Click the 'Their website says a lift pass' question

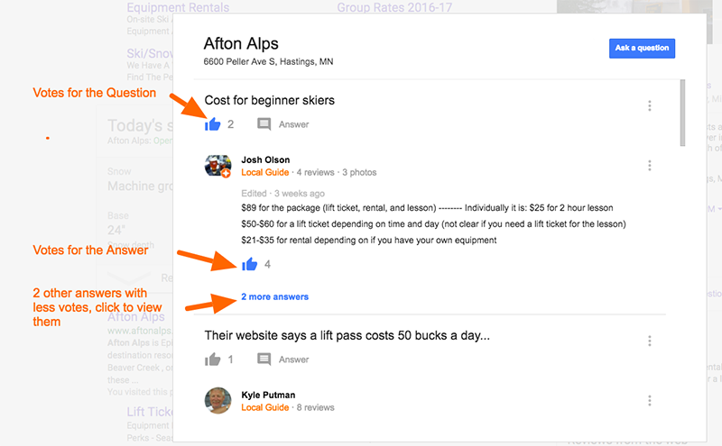pyautogui.click(x=347, y=336)
